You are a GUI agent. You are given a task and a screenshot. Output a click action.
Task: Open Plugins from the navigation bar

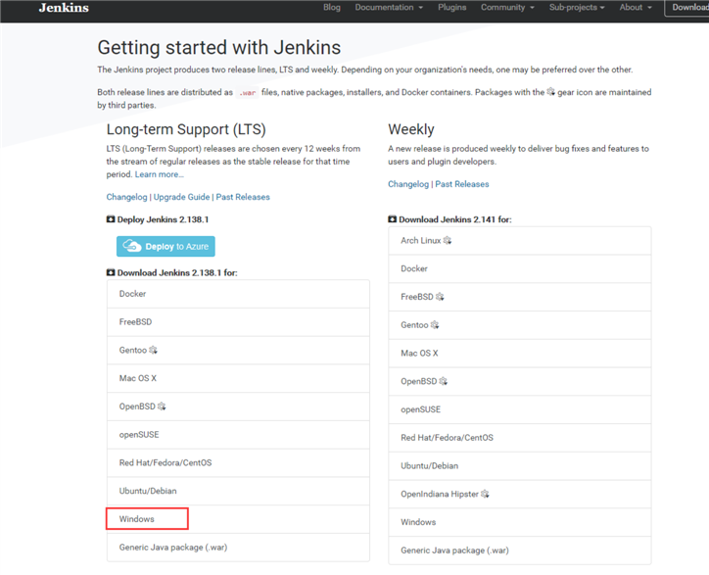tap(452, 8)
